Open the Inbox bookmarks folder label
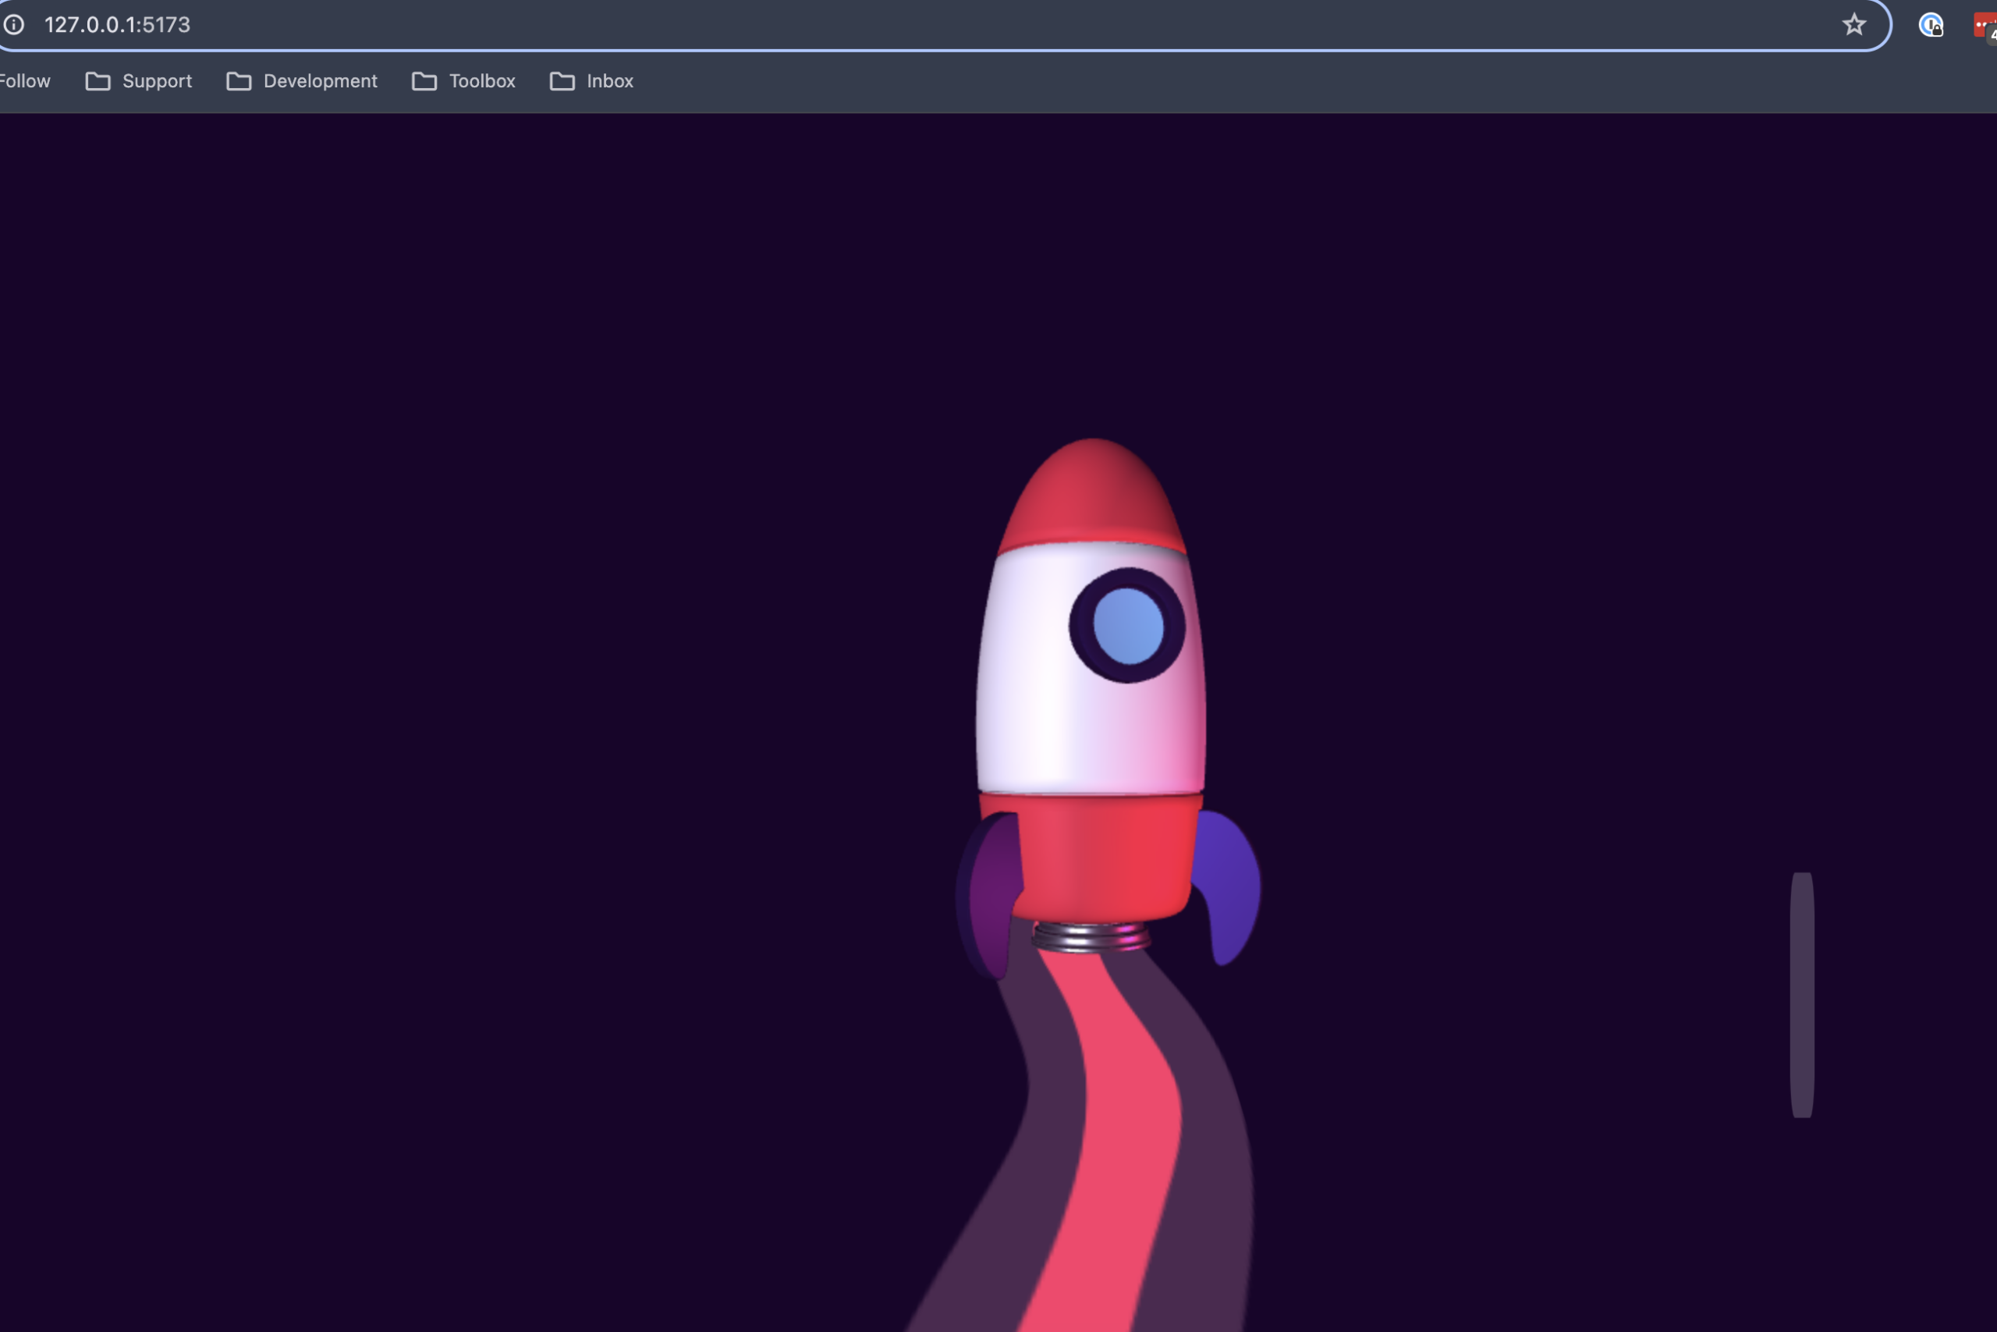The image size is (1997, 1332). click(609, 82)
